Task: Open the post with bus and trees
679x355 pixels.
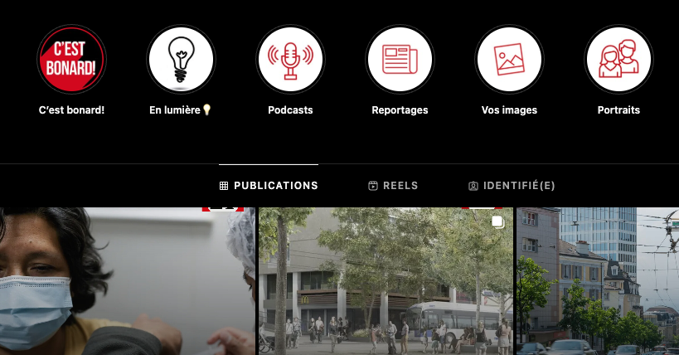Action: (x=386, y=281)
